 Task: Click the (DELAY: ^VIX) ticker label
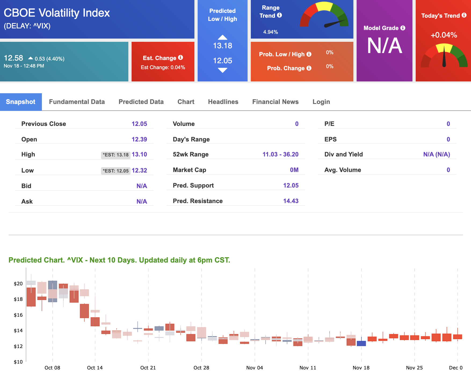[x=27, y=26]
